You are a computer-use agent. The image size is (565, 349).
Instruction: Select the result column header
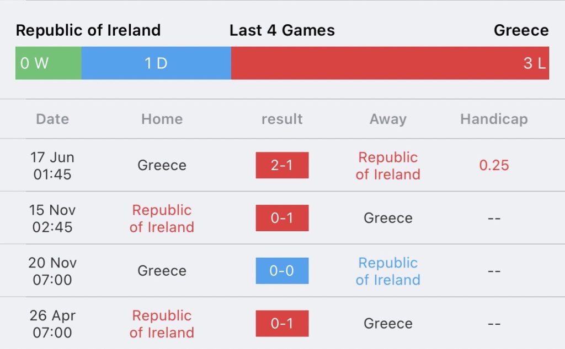(x=282, y=119)
